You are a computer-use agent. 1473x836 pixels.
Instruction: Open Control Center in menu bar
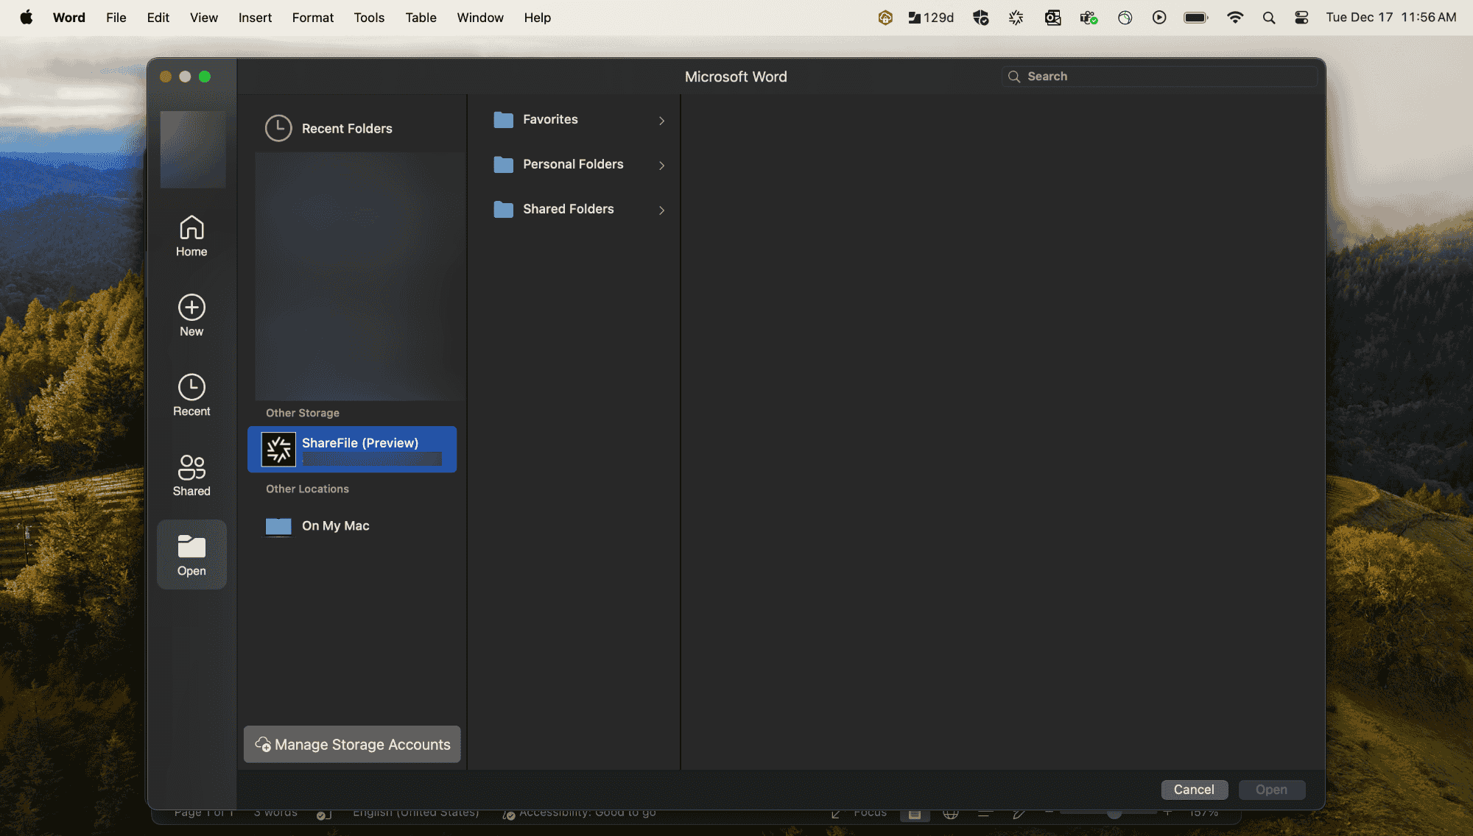tap(1301, 18)
